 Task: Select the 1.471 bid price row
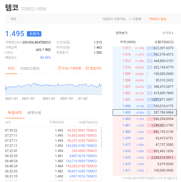144,170
